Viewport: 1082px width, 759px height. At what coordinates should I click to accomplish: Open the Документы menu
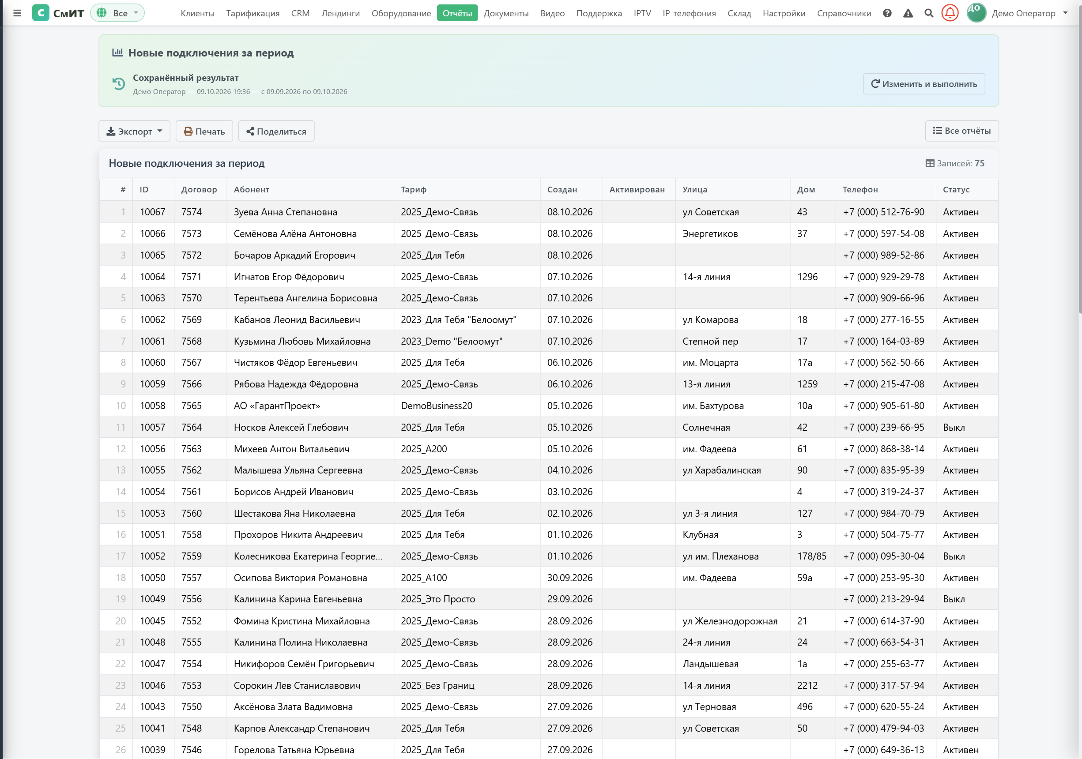pyautogui.click(x=506, y=13)
